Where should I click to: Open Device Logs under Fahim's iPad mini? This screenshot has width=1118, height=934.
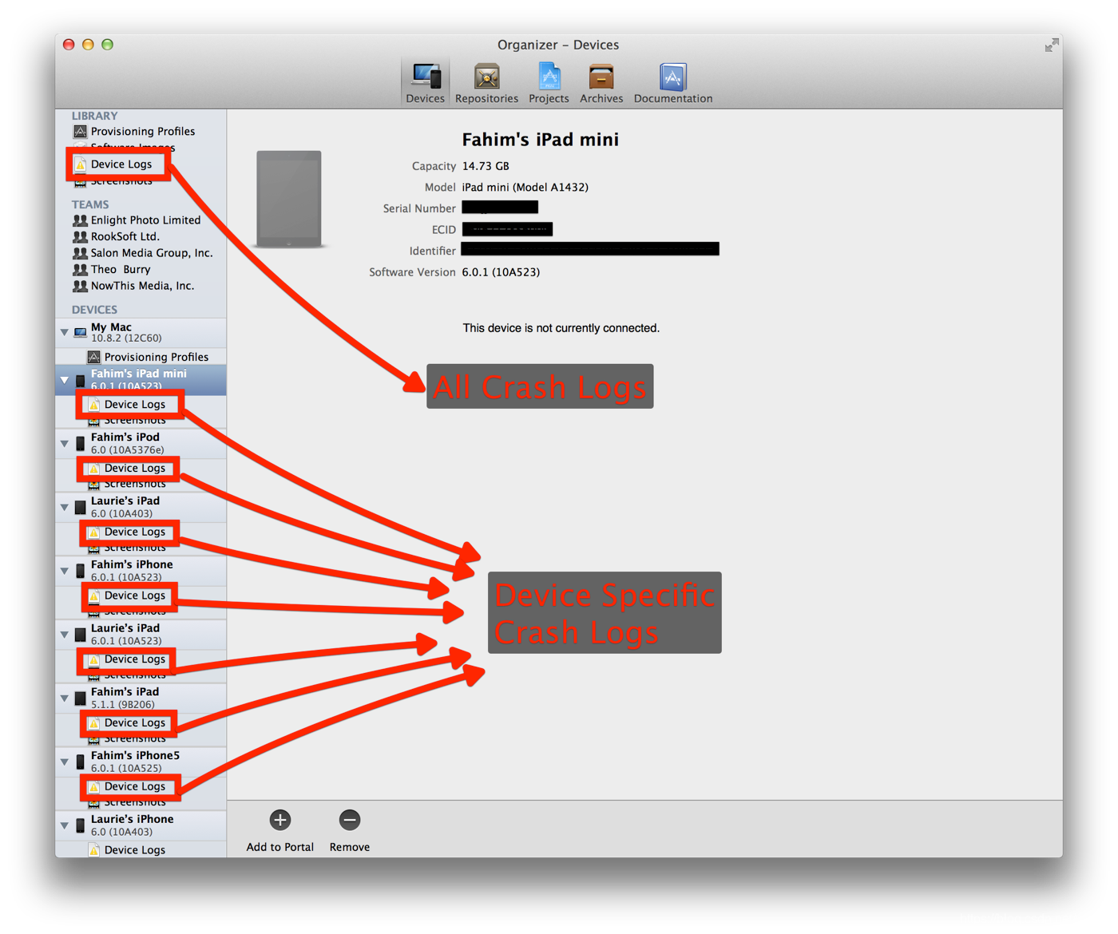127,404
